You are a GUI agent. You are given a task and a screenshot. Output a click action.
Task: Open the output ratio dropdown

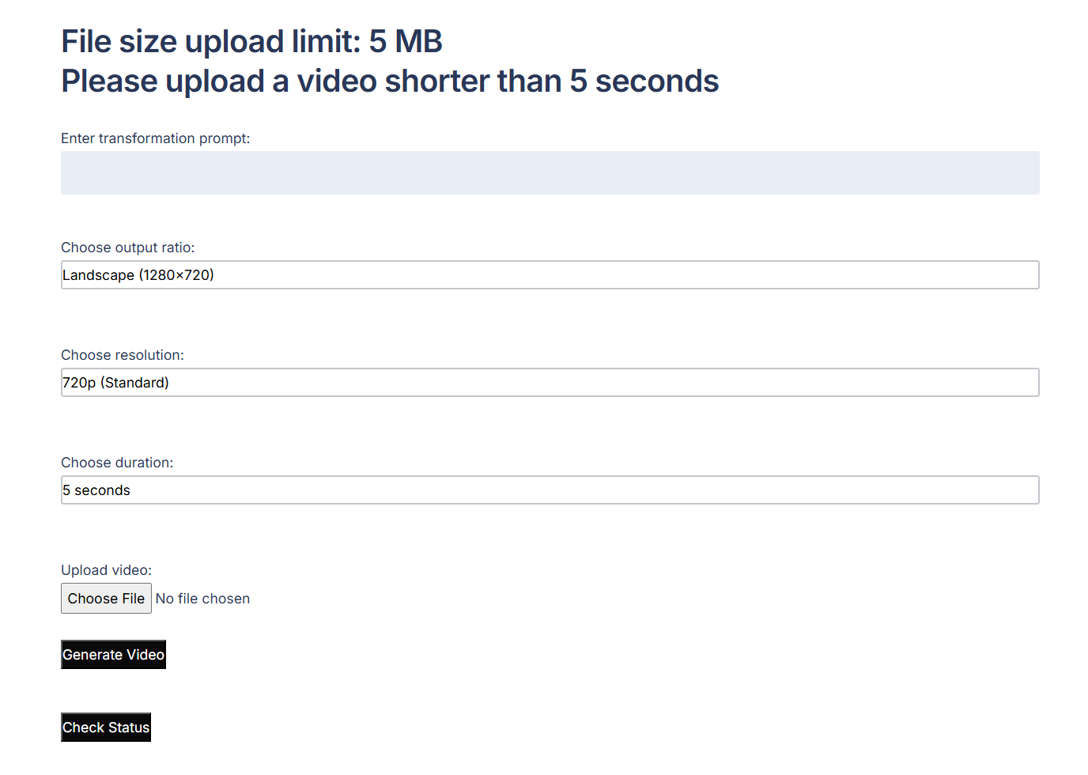(x=550, y=275)
